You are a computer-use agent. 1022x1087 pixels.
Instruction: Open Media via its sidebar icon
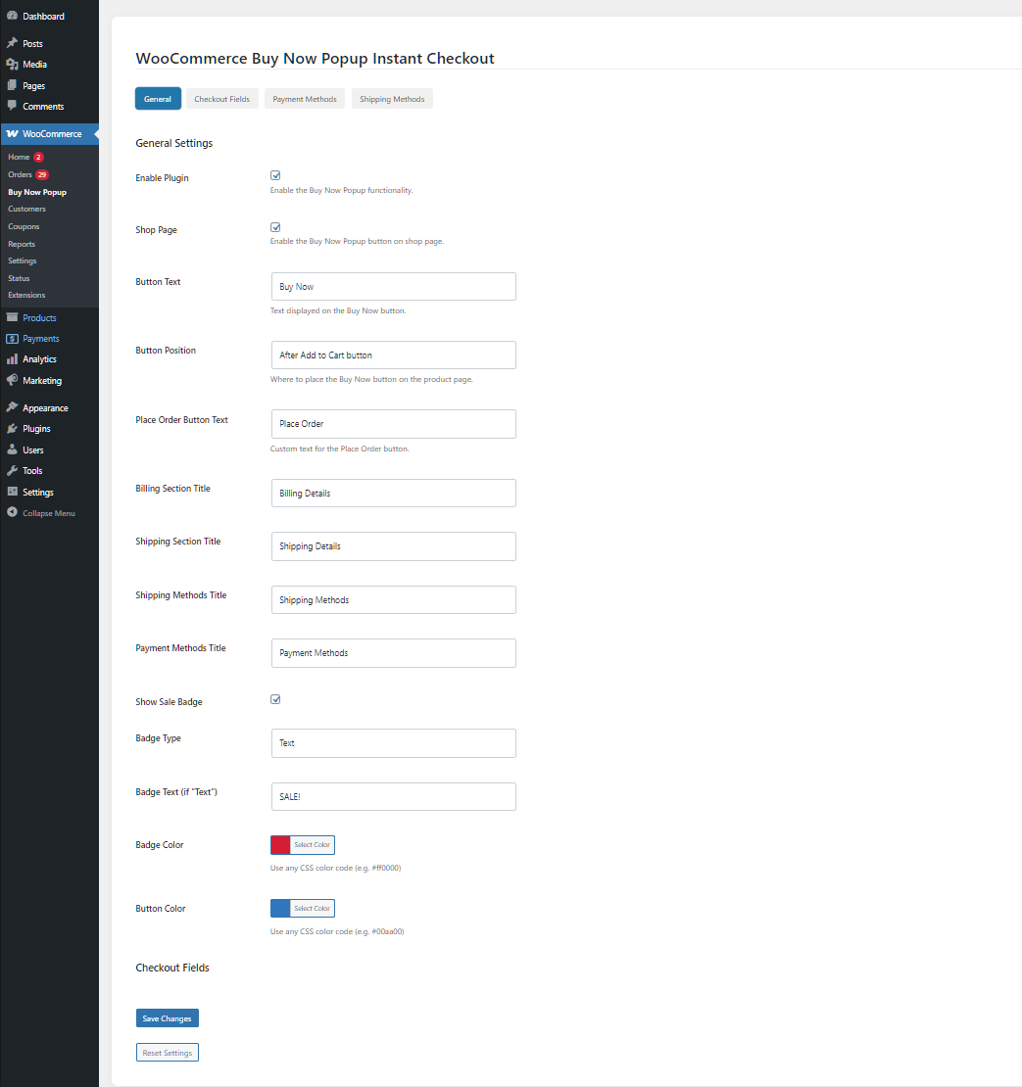coord(12,65)
